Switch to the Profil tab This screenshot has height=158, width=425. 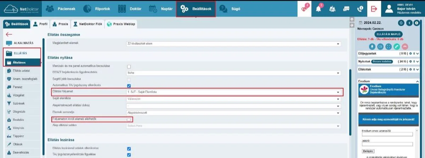coord(40,24)
